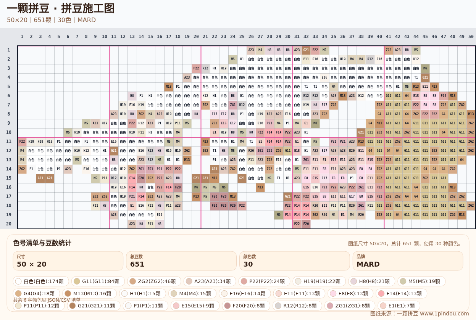Click the F20 bead cell in row 20

click(306, 224)
